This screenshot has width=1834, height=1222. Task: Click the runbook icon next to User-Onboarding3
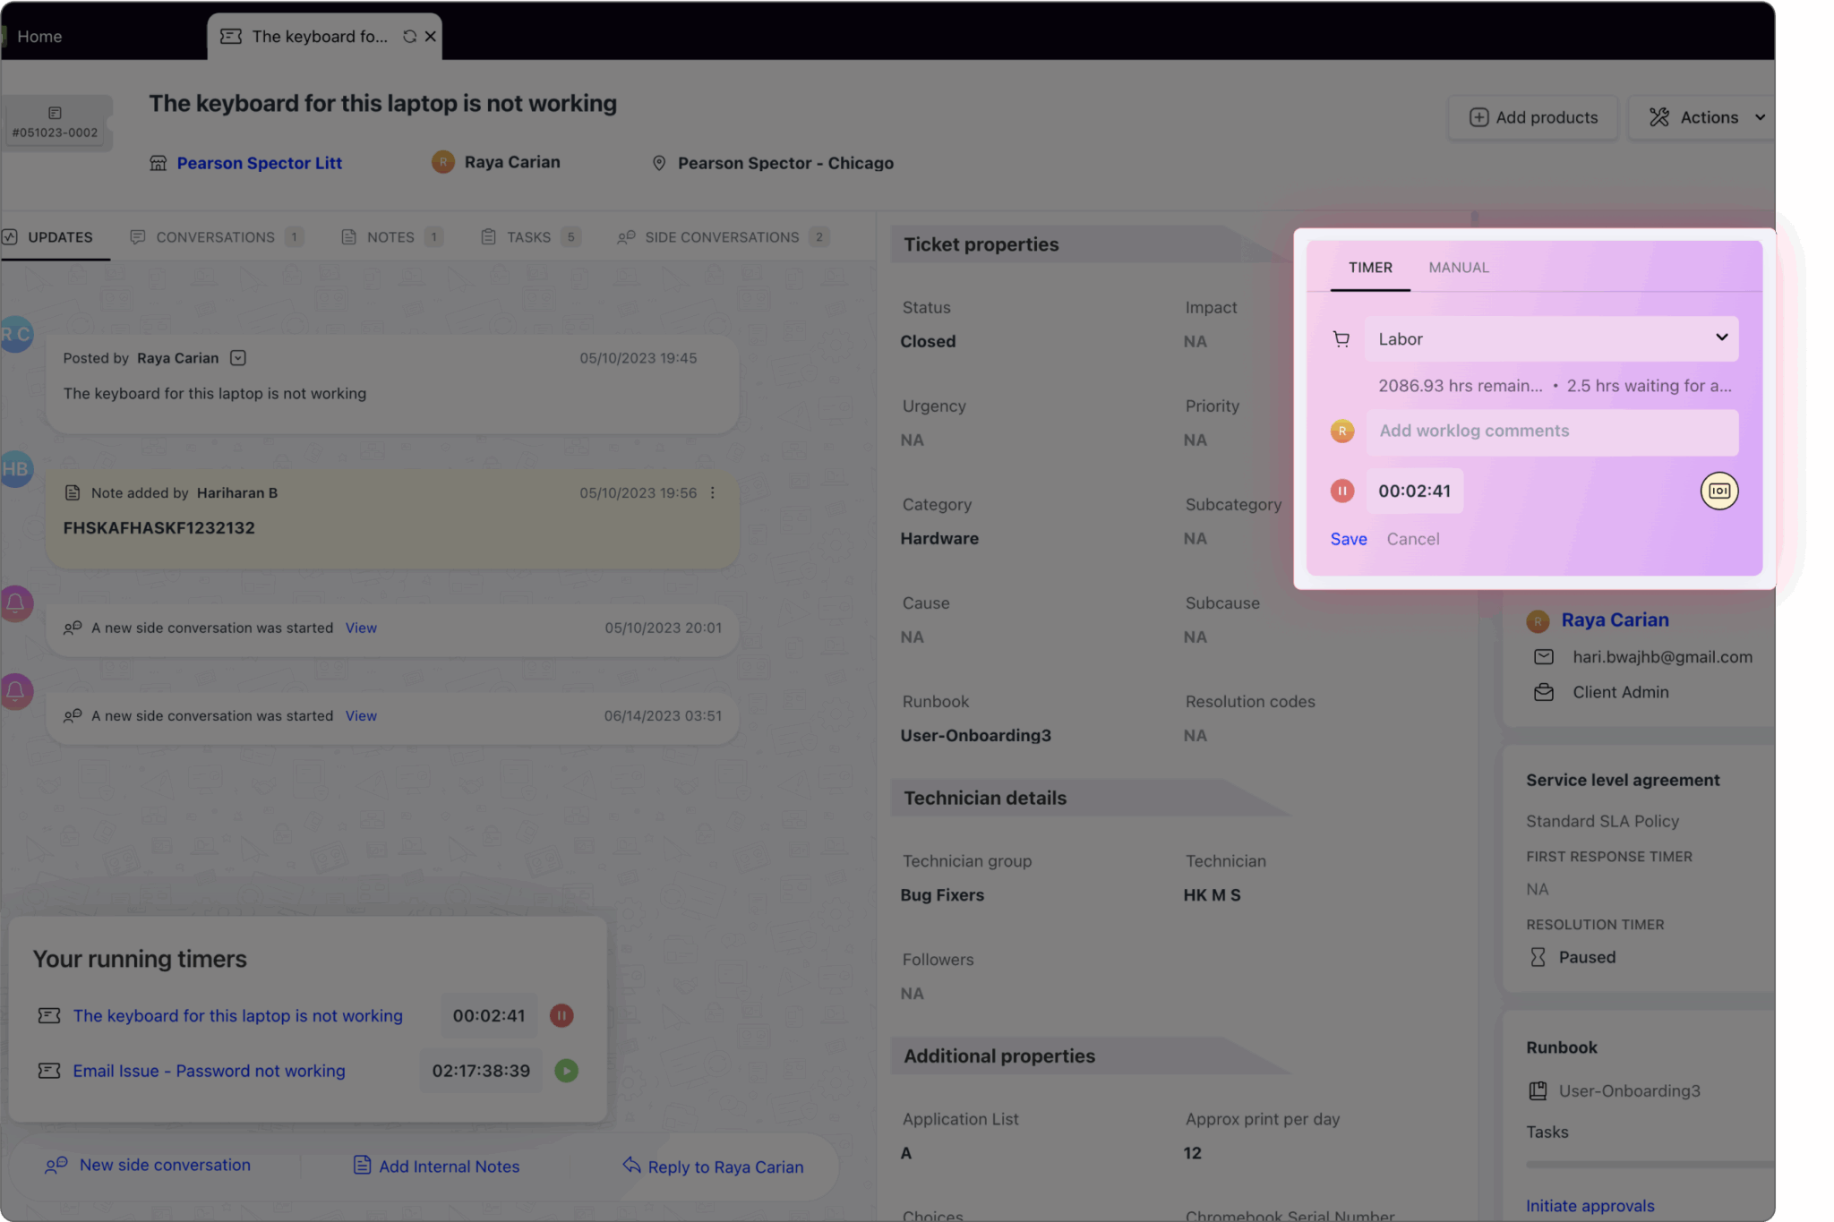pos(1538,1090)
